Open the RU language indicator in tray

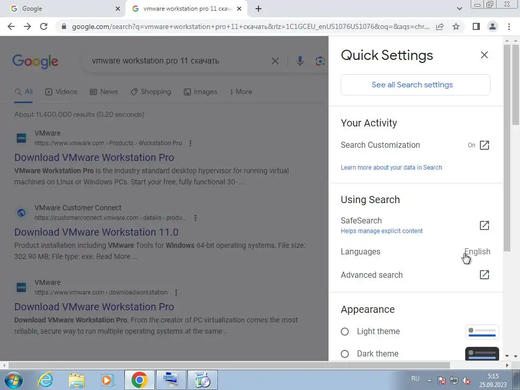415,379
